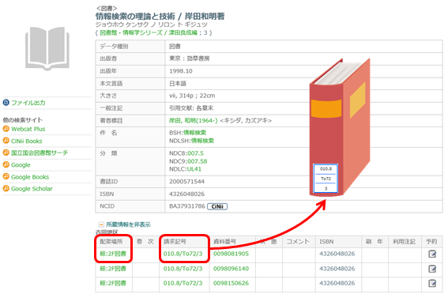
Task: Click the 国立国会図書館サーチ search icon
Action: (6, 153)
